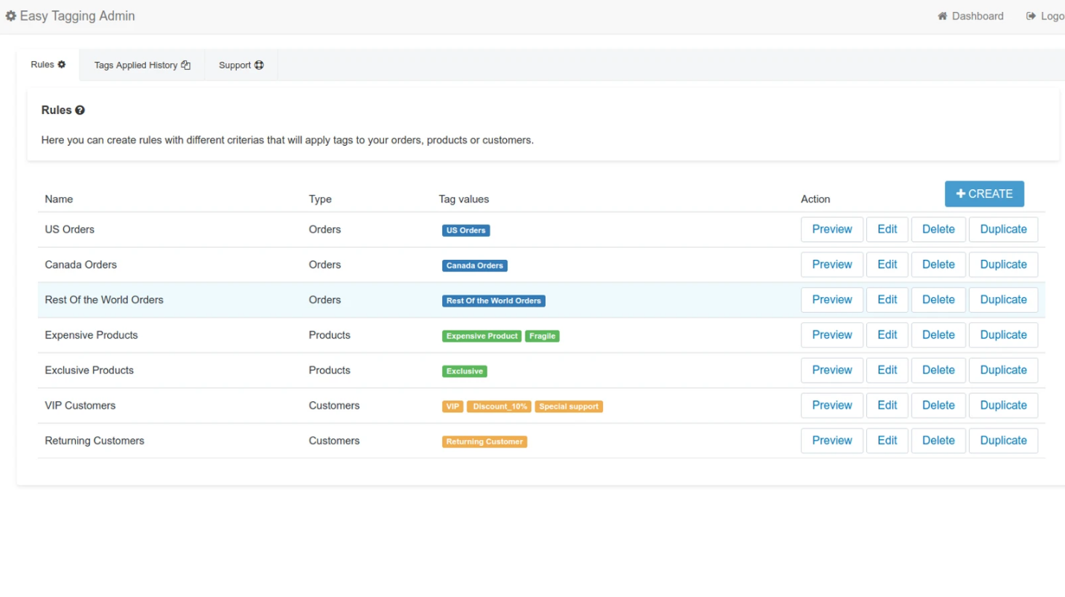Click the help question-mark icon next to Rules
1065x597 pixels.
point(80,110)
